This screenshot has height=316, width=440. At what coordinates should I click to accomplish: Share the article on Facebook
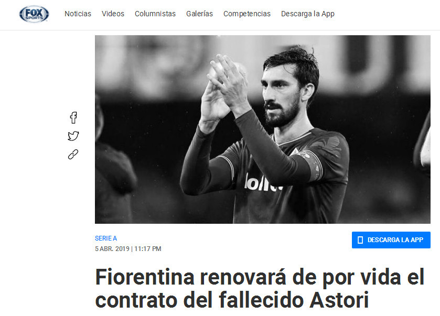73,117
